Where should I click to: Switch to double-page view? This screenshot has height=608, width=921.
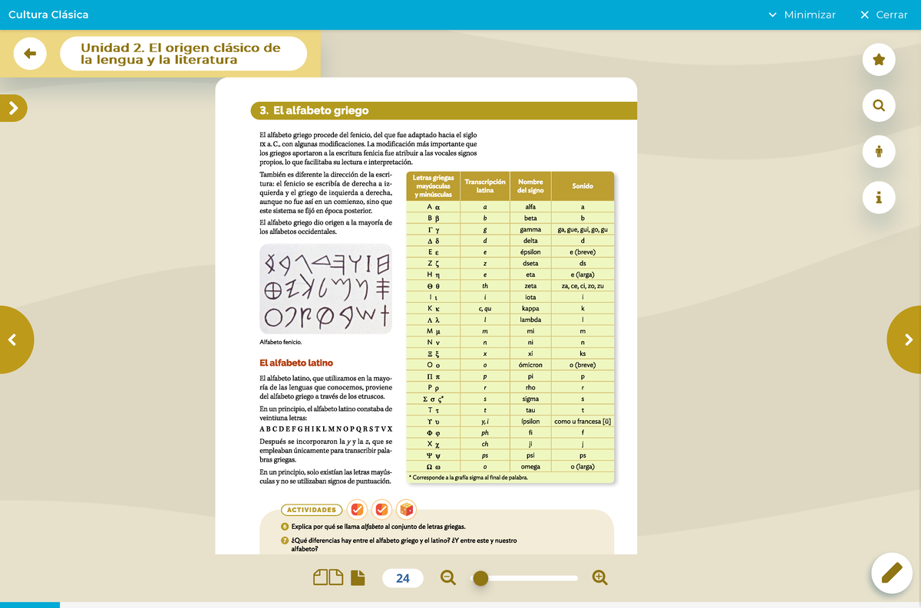(x=328, y=578)
